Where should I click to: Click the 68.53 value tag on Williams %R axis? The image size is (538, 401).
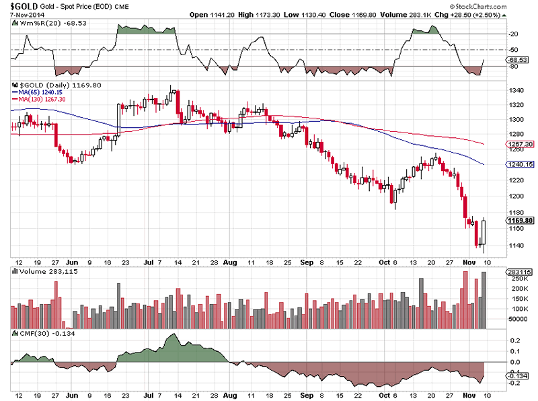coord(517,60)
